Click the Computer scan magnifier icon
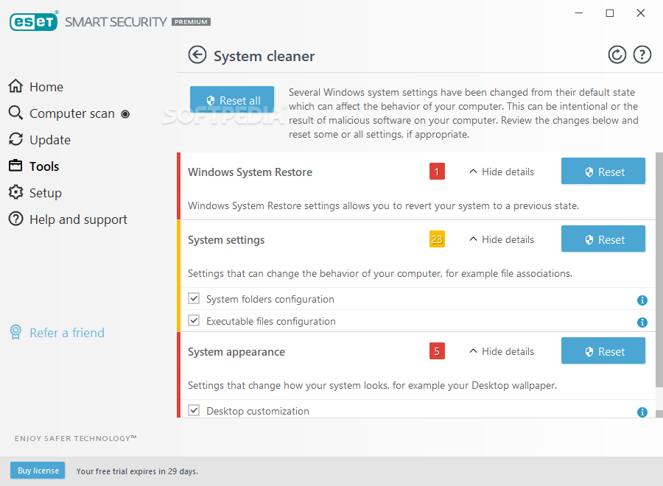663x486 pixels. (15, 113)
